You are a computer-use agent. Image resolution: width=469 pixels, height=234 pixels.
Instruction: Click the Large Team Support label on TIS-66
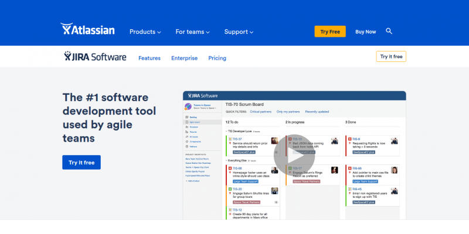[365, 181]
